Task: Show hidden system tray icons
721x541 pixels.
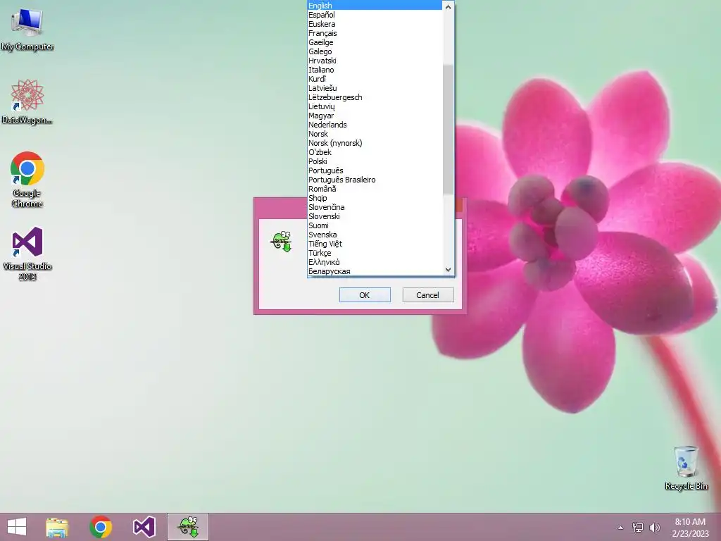Action: point(620,528)
